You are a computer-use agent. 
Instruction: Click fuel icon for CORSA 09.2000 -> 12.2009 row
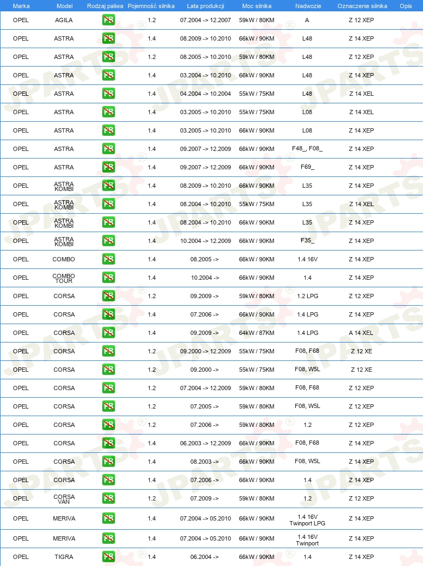(108, 351)
